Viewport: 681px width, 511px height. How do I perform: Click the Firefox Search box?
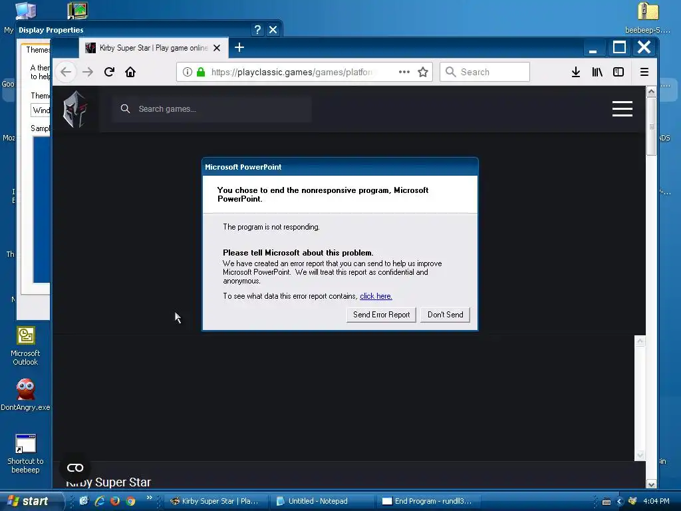tap(485, 72)
